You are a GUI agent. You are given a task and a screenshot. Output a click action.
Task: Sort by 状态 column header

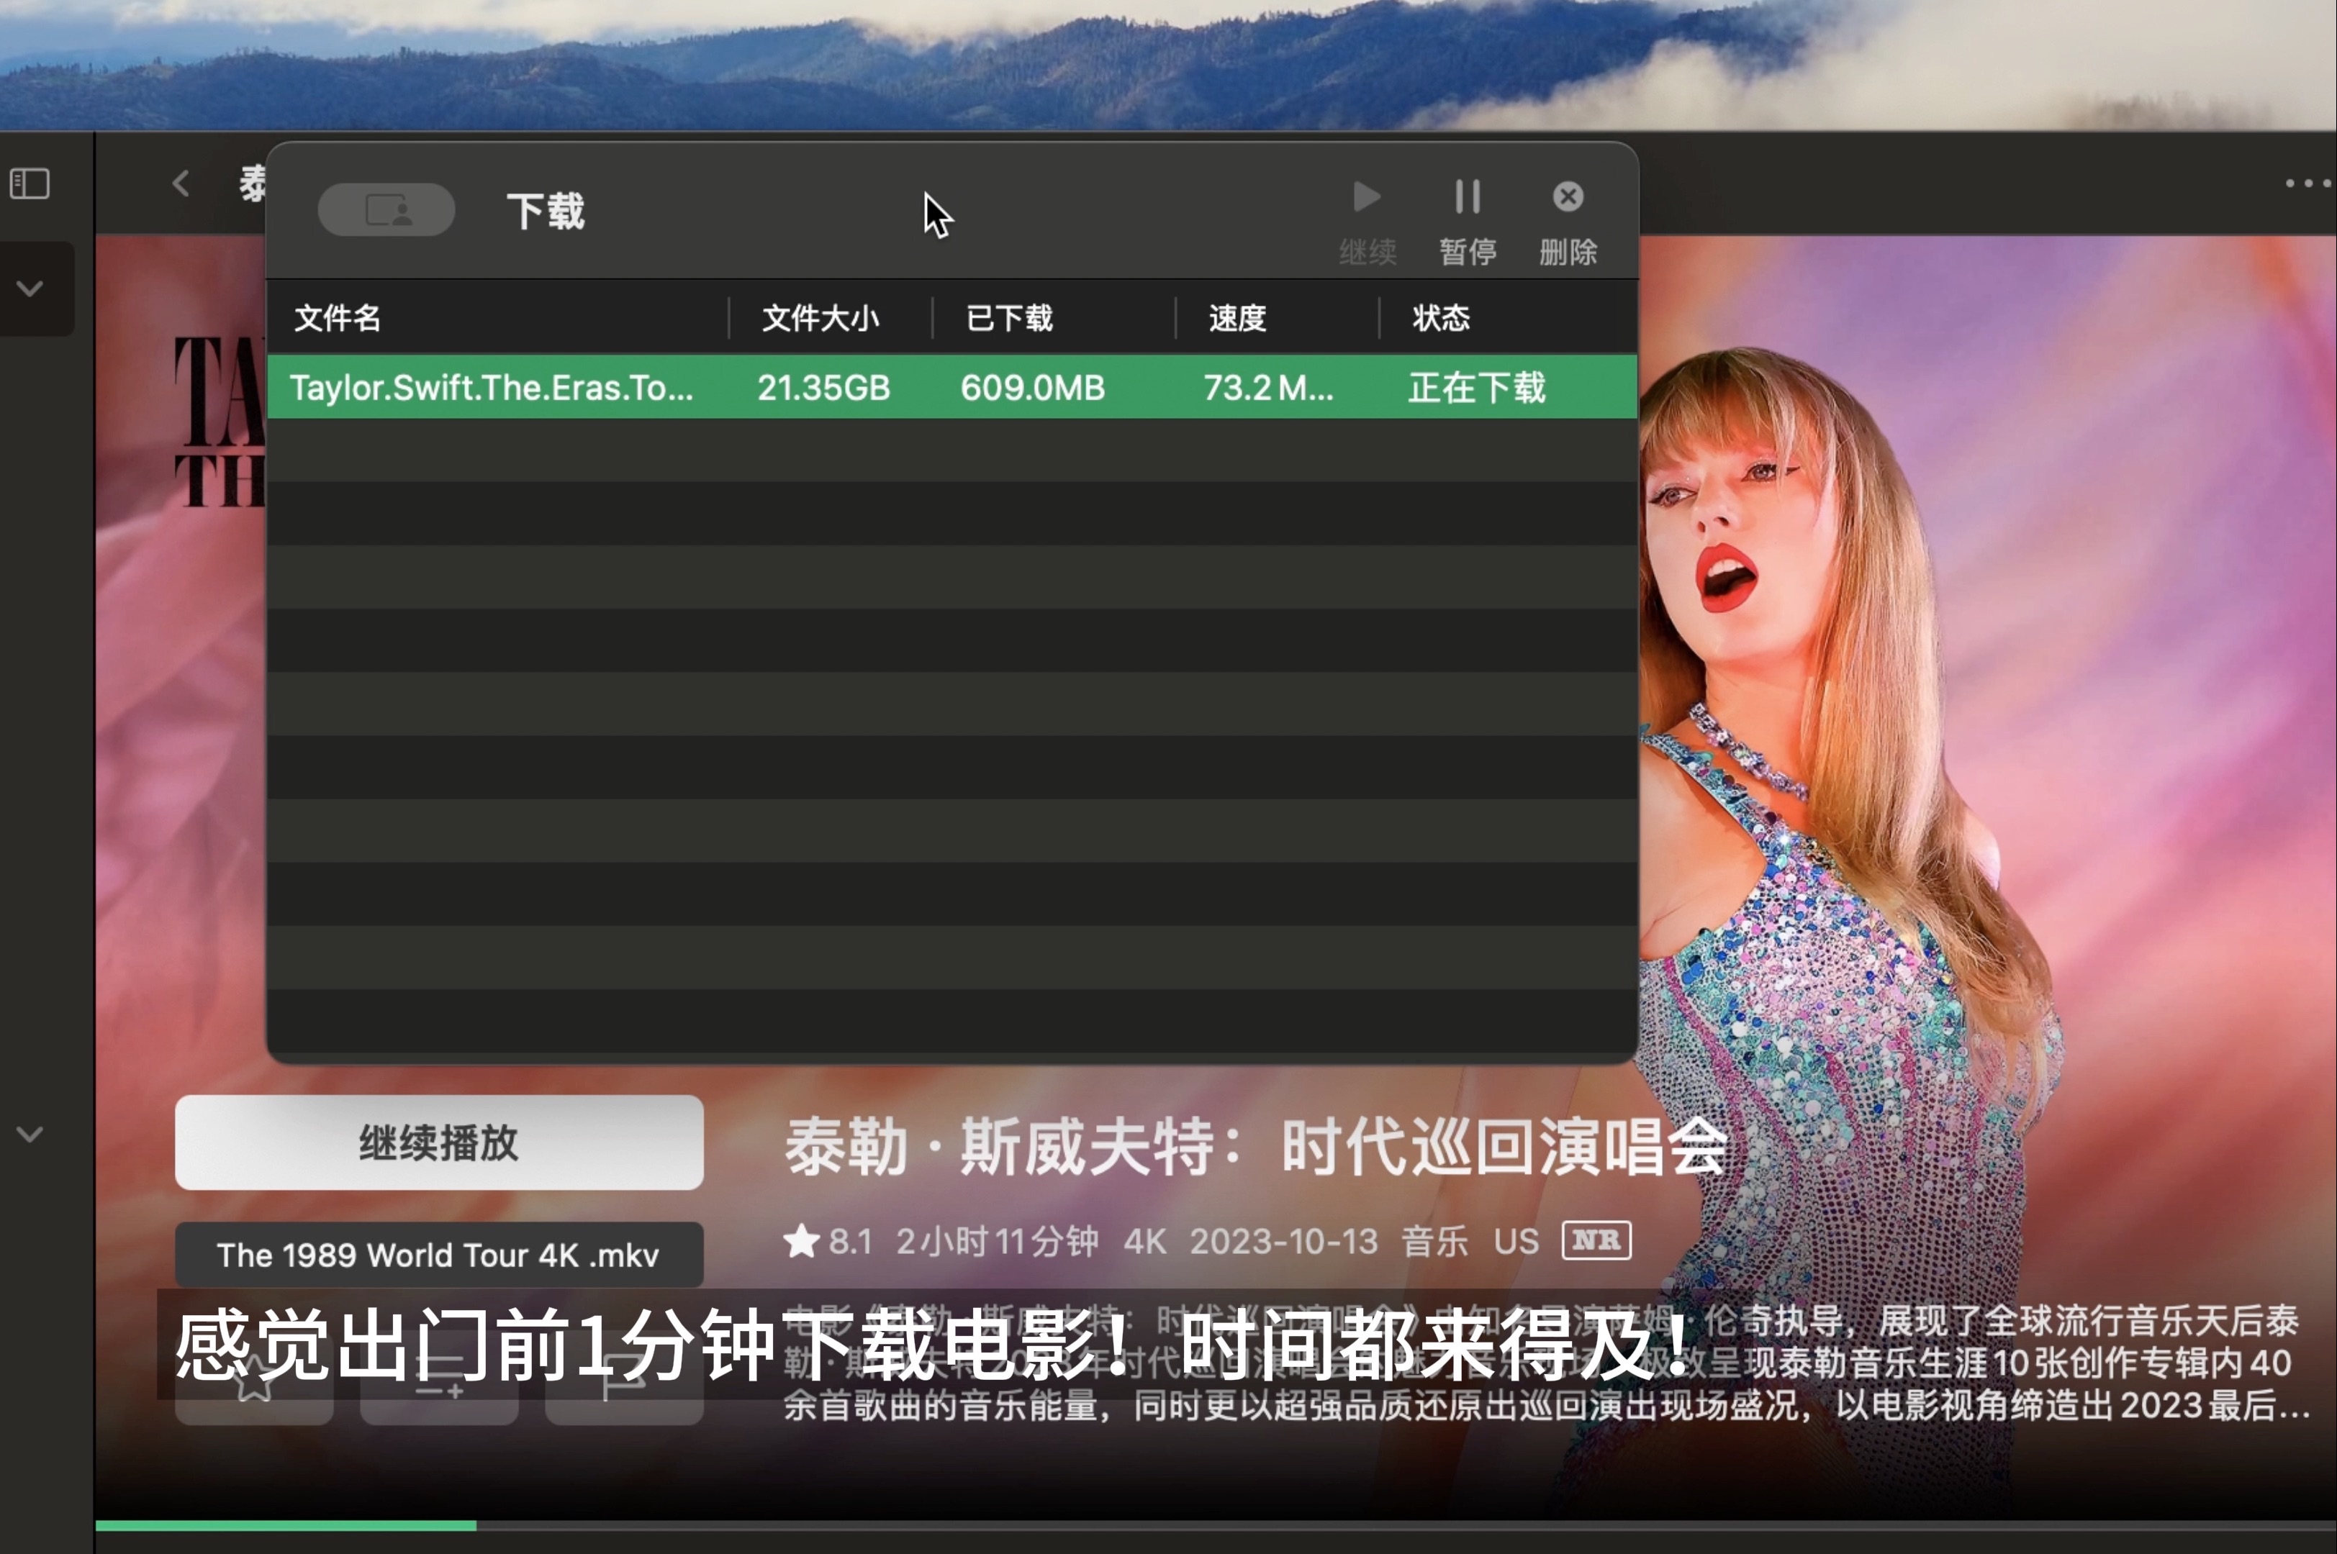1441,318
